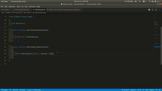
Task: Change language mode via PHP status item
Action: [147, 90]
